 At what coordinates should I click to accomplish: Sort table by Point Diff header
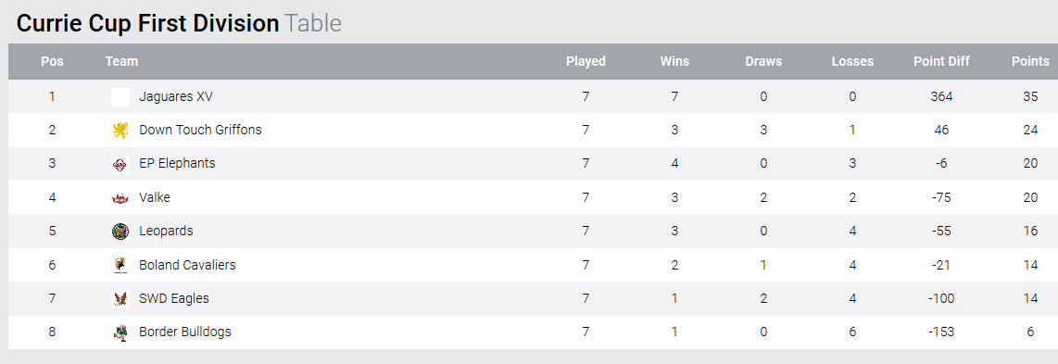pyautogui.click(x=941, y=61)
